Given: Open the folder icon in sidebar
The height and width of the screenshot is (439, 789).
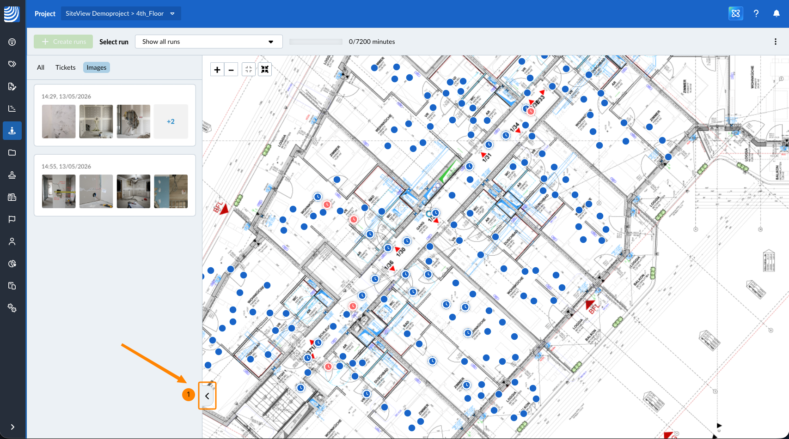Looking at the screenshot, I should (x=12, y=153).
